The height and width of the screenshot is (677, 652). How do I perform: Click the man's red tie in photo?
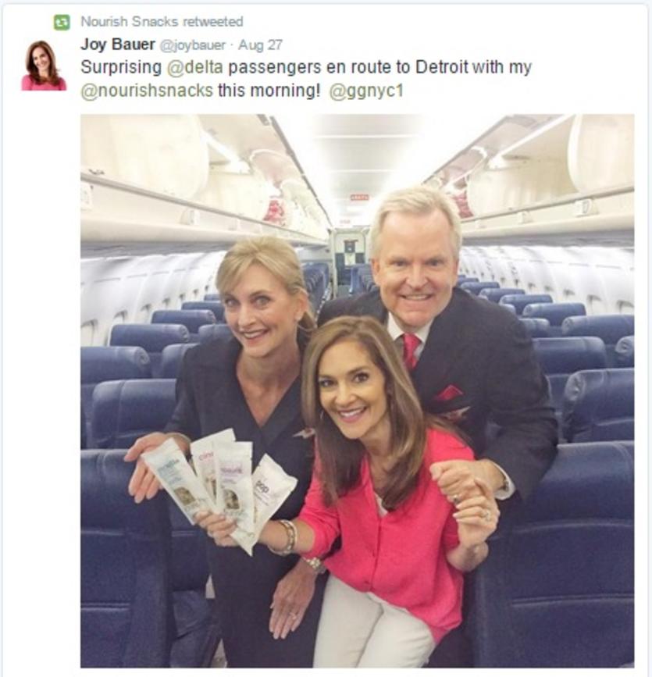coord(410,351)
